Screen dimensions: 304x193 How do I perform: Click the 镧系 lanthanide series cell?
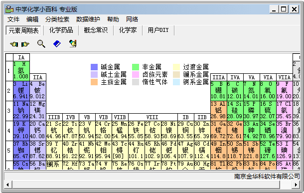(54, 165)
